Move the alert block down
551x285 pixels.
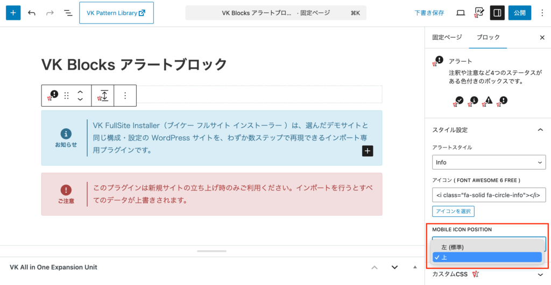80,99
